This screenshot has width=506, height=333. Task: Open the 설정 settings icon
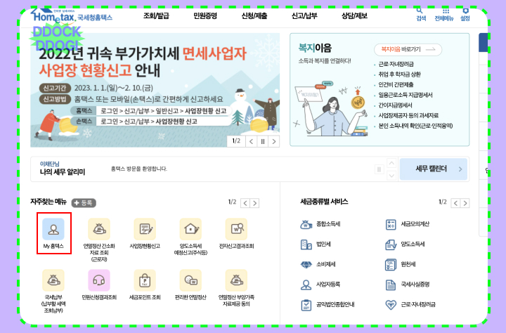tap(465, 15)
